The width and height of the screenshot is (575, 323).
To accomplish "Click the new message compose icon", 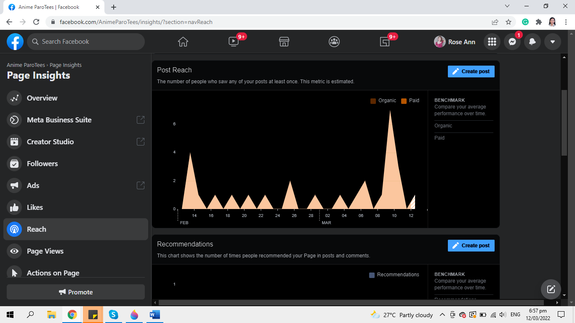I will point(551,289).
